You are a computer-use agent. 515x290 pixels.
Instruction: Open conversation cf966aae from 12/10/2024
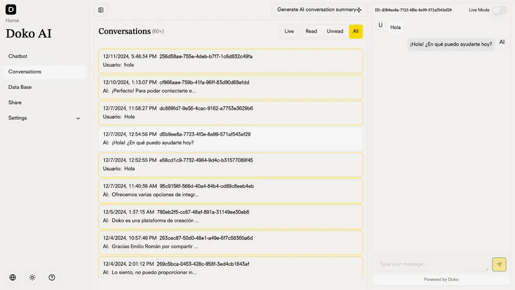[x=230, y=87]
